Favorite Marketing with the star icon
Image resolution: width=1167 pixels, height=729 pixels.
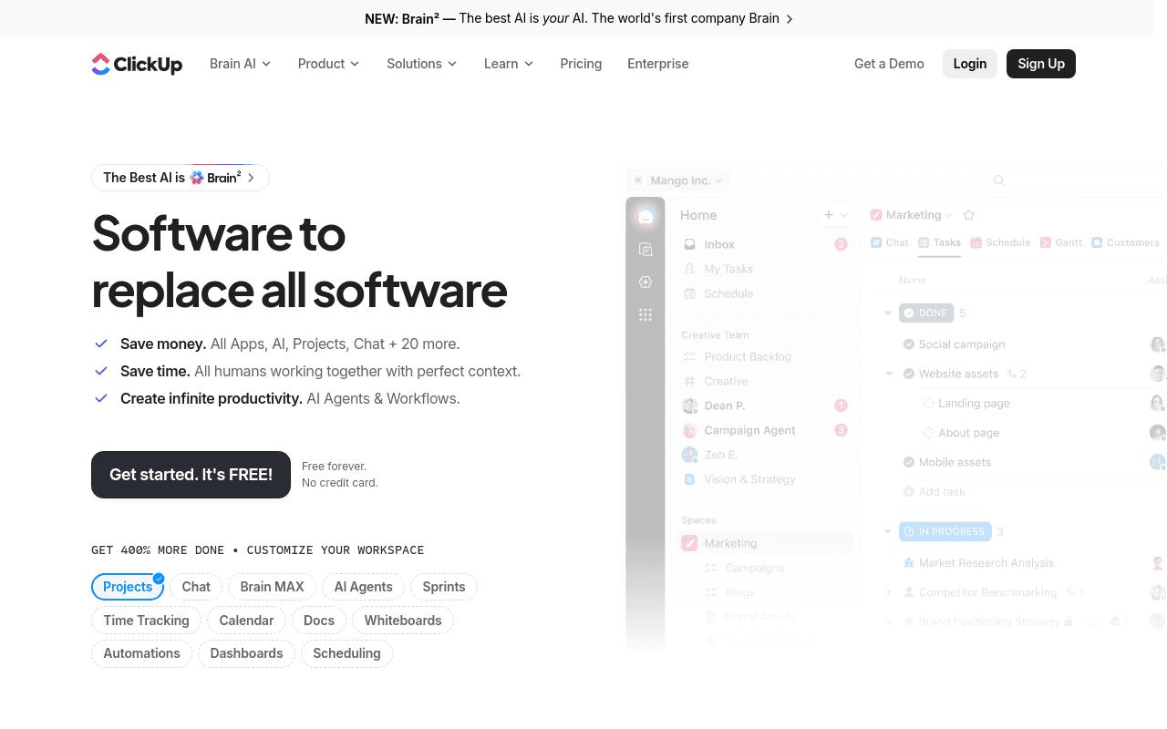click(x=969, y=215)
